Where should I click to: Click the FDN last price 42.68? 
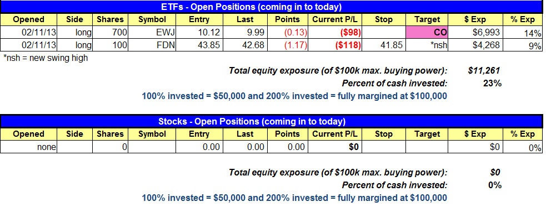click(x=244, y=45)
